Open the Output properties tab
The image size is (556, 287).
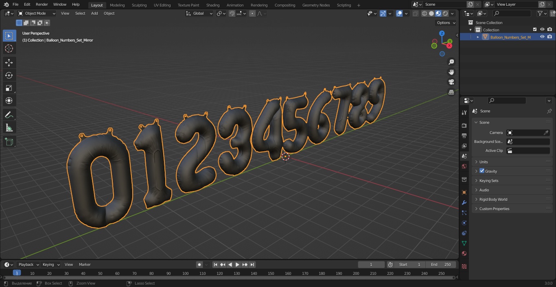(464, 136)
